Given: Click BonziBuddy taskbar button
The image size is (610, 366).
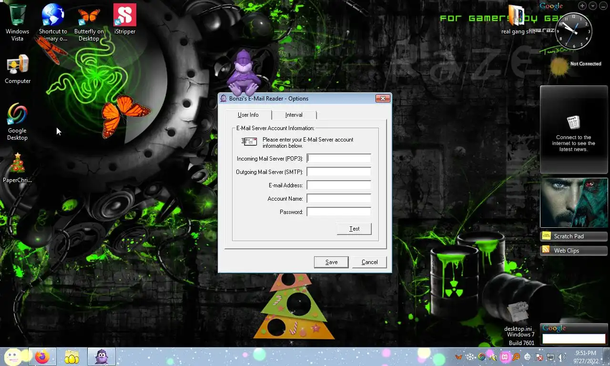Looking at the screenshot, I should (x=101, y=356).
